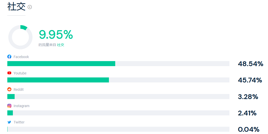Screen dimensions: 268x134
Task: Click the Youtube traffic share bar
Action: point(118,80)
